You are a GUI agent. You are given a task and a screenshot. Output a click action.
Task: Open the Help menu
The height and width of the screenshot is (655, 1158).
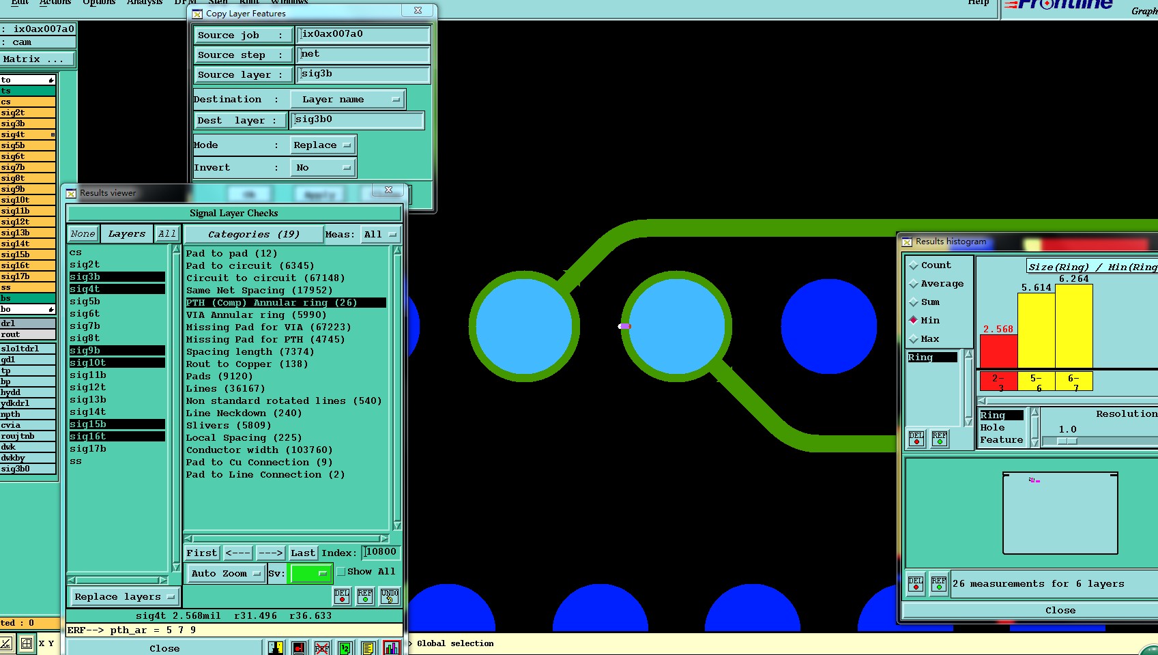point(978,3)
